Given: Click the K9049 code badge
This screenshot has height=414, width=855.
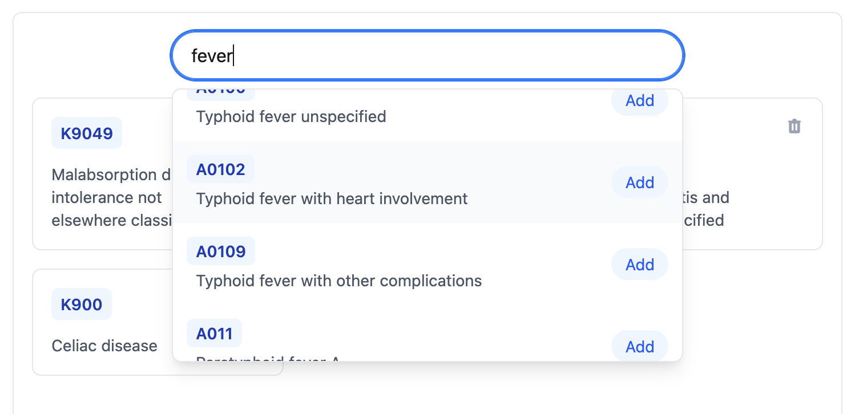Looking at the screenshot, I should tap(87, 133).
